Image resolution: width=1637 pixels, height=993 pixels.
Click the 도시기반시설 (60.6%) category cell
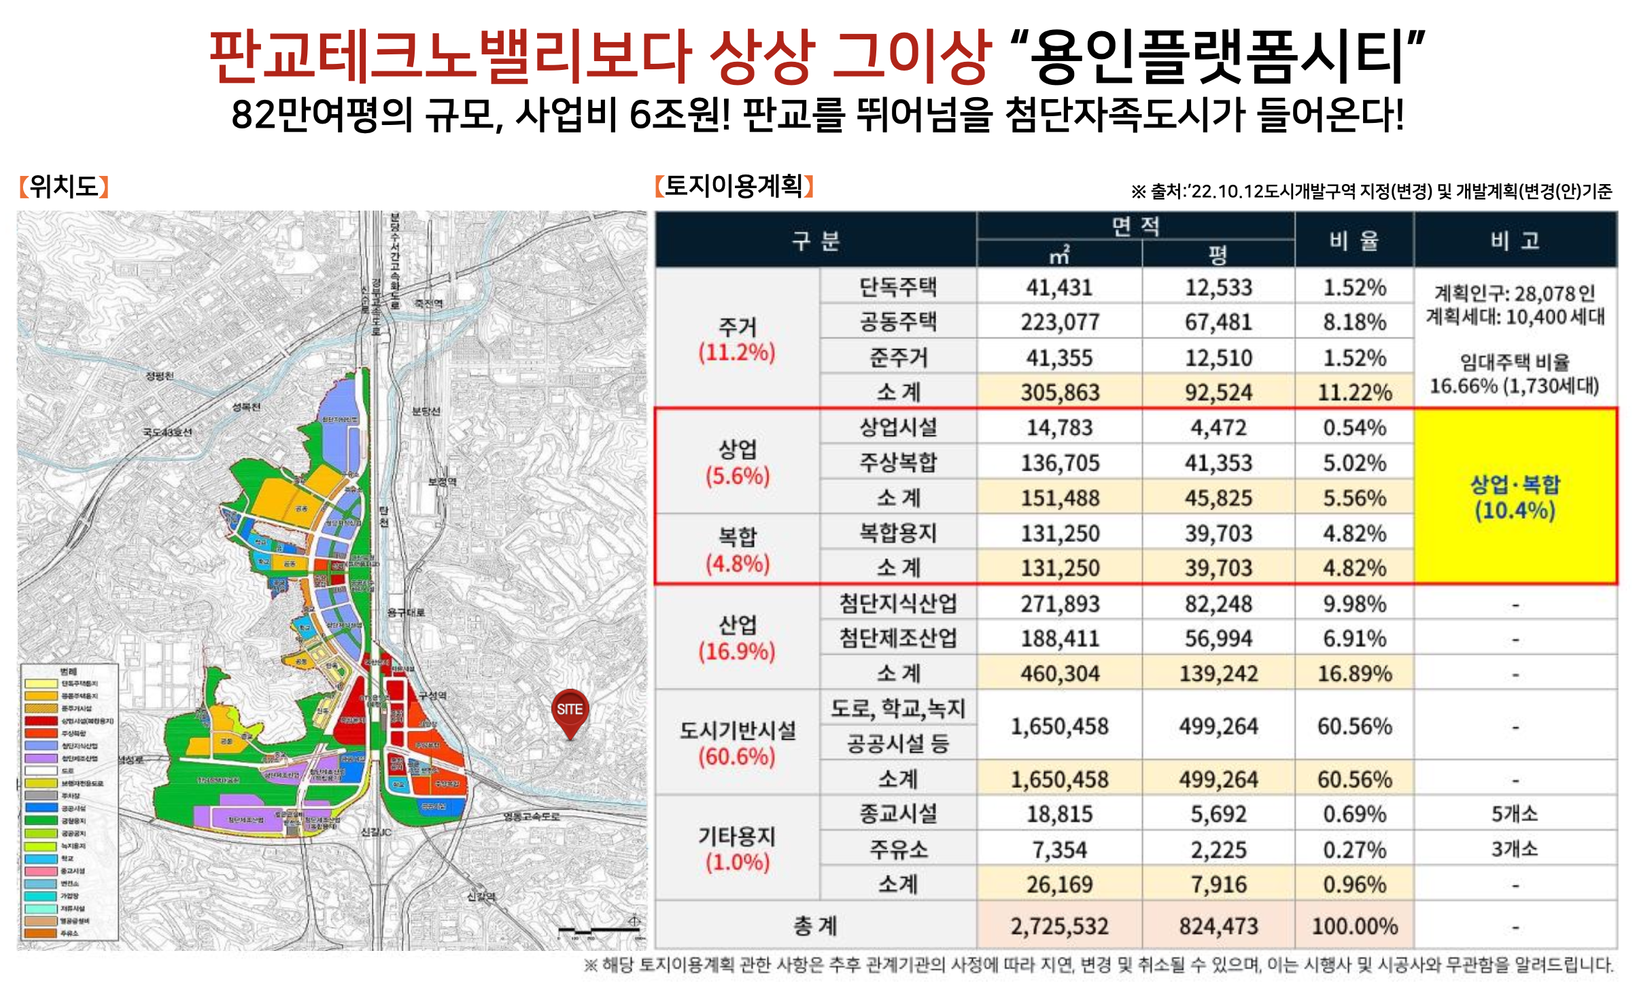coord(738,742)
